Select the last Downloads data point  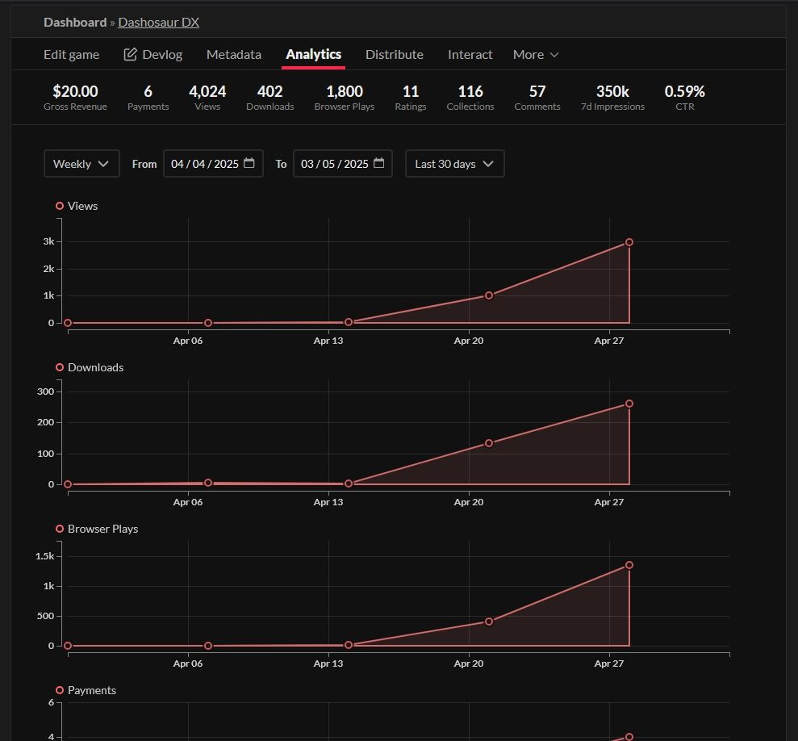pos(629,404)
